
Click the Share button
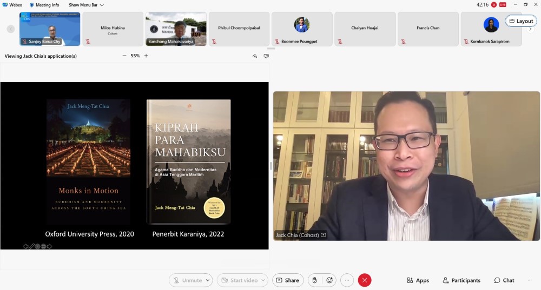(x=287, y=280)
